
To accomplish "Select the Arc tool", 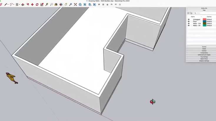I will point(11,5).
